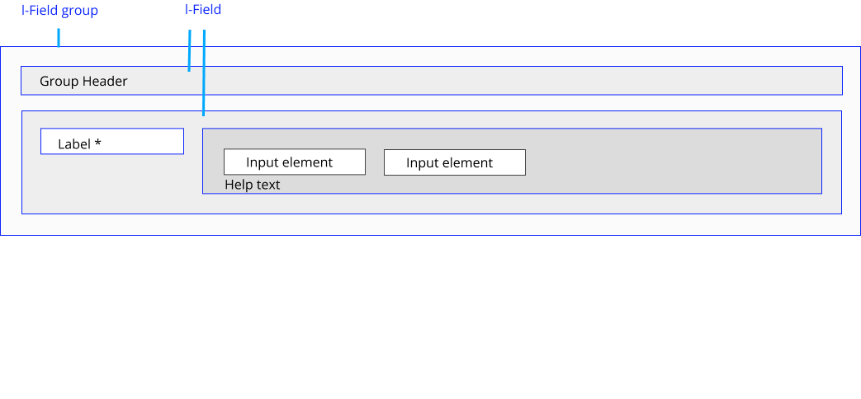Viewport: 861px width, 399px height.
Task: Click the word 'Header' in the group bar
Action: pyautogui.click(x=105, y=82)
